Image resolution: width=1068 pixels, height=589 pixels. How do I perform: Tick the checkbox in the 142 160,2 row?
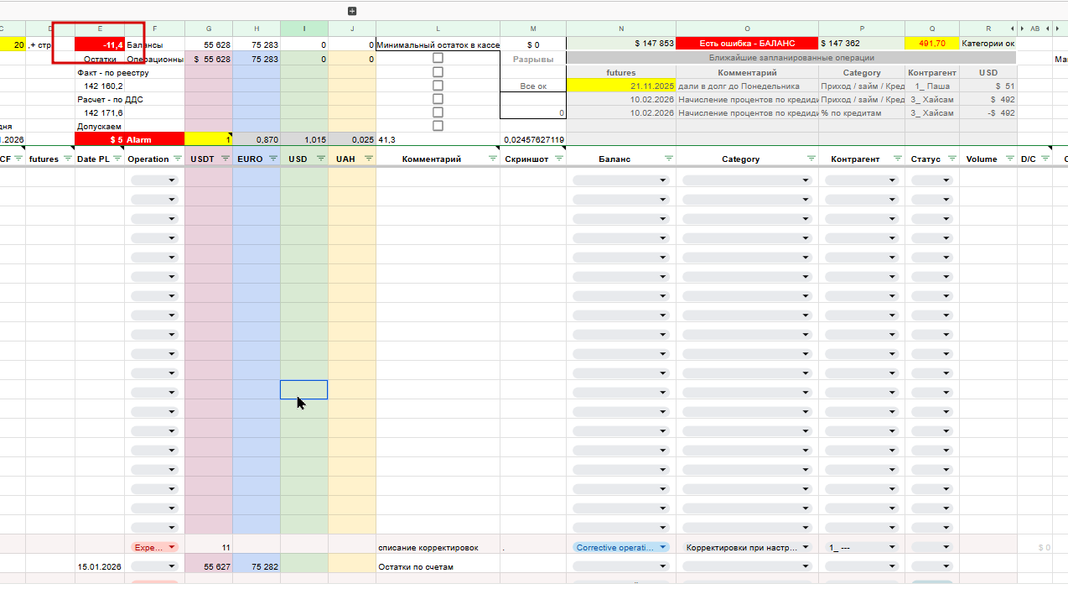(x=438, y=86)
